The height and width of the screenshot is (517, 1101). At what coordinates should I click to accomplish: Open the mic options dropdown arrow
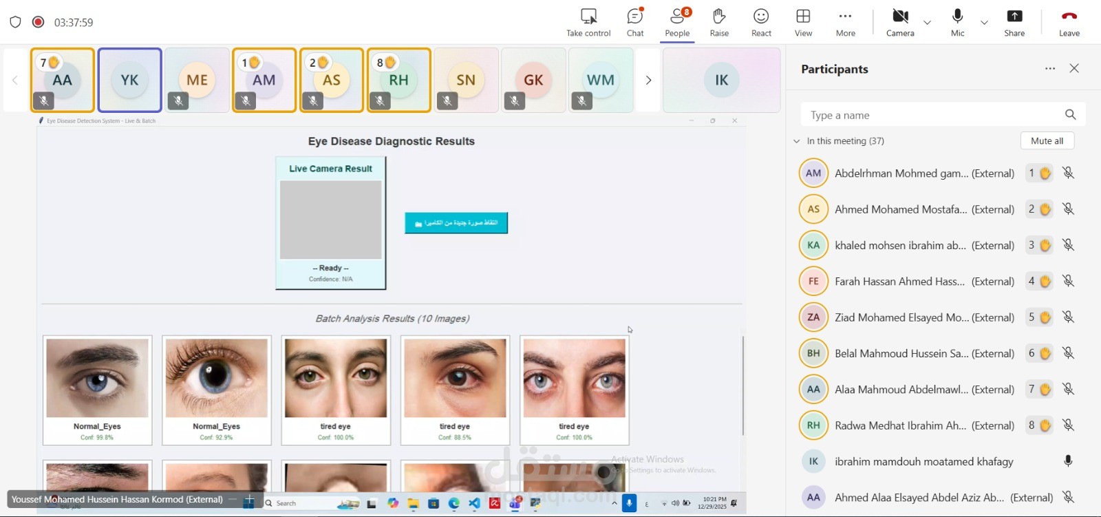coord(984,23)
